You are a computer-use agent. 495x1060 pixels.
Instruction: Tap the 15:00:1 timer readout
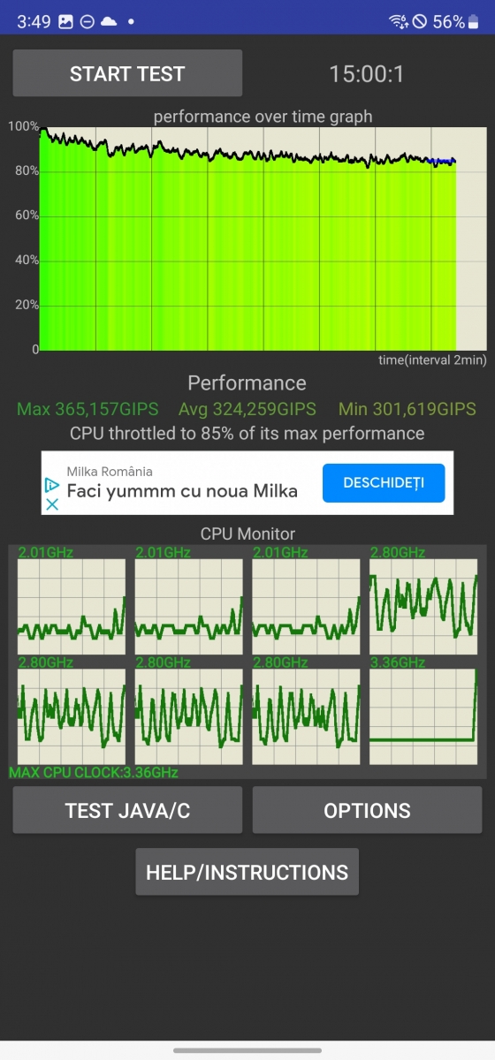367,73
